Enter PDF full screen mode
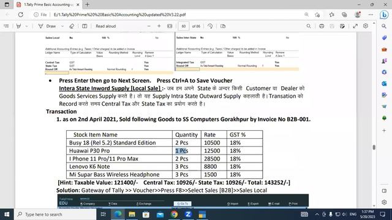Screen dimensions: 392x220 click(x=355, y=26)
